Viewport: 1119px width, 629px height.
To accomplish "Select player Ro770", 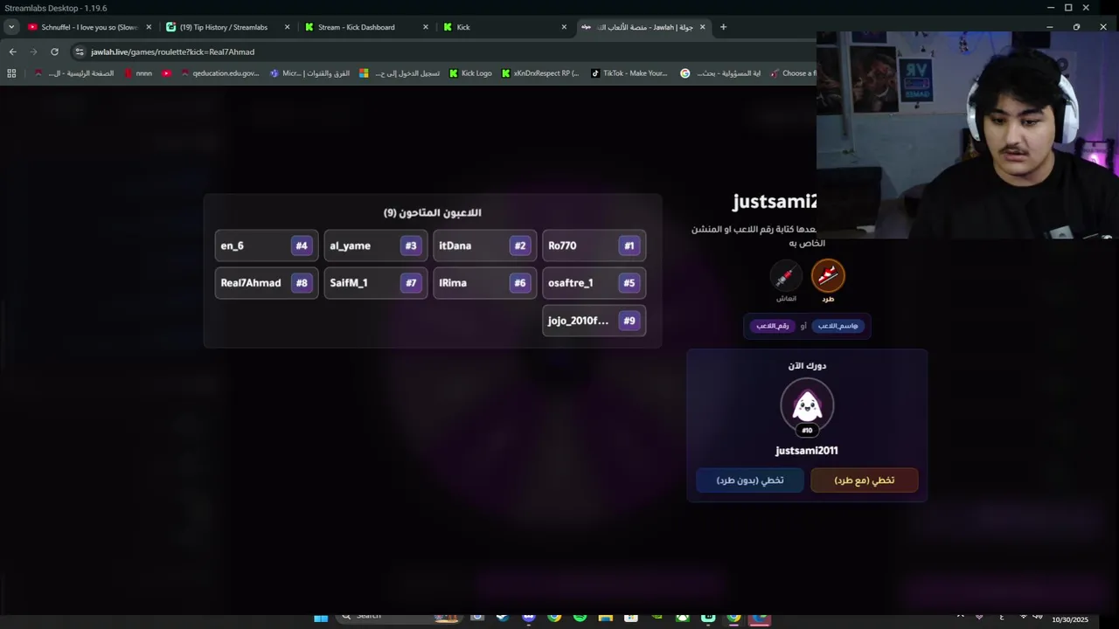I will [x=594, y=245].
